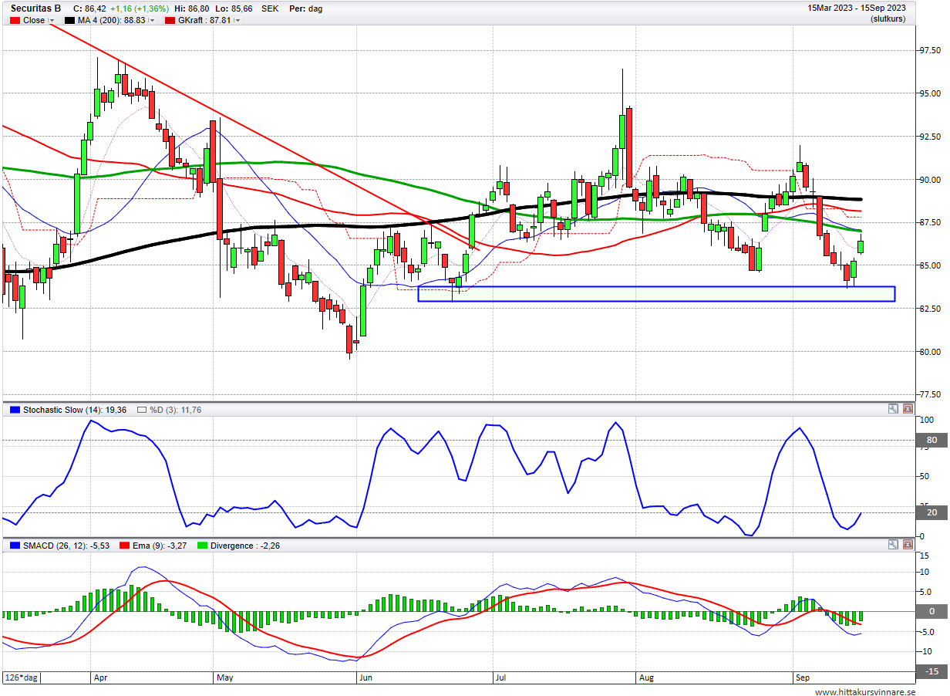950x696 pixels.
Task: Click the Jun month label on time axis
Action: click(x=366, y=678)
